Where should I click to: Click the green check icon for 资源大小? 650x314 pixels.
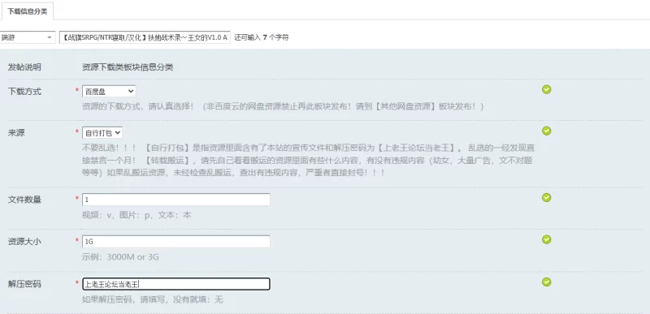click(x=546, y=239)
